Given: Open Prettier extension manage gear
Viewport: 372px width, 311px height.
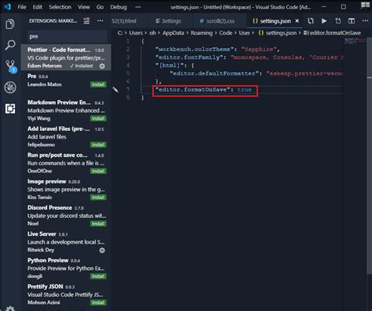Looking at the screenshot, I should coord(102,67).
